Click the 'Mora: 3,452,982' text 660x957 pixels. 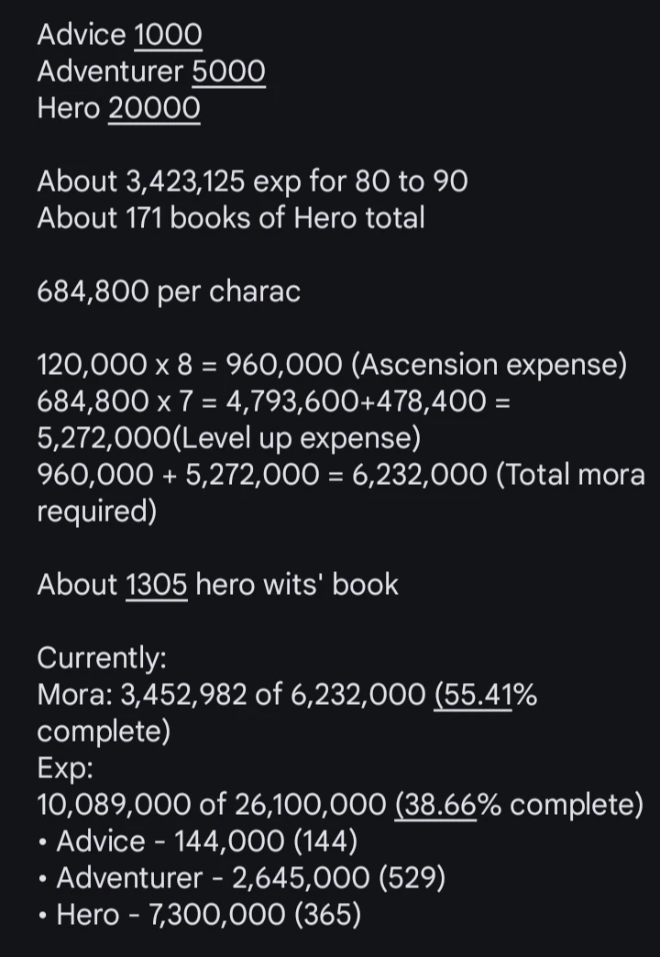click(142, 695)
